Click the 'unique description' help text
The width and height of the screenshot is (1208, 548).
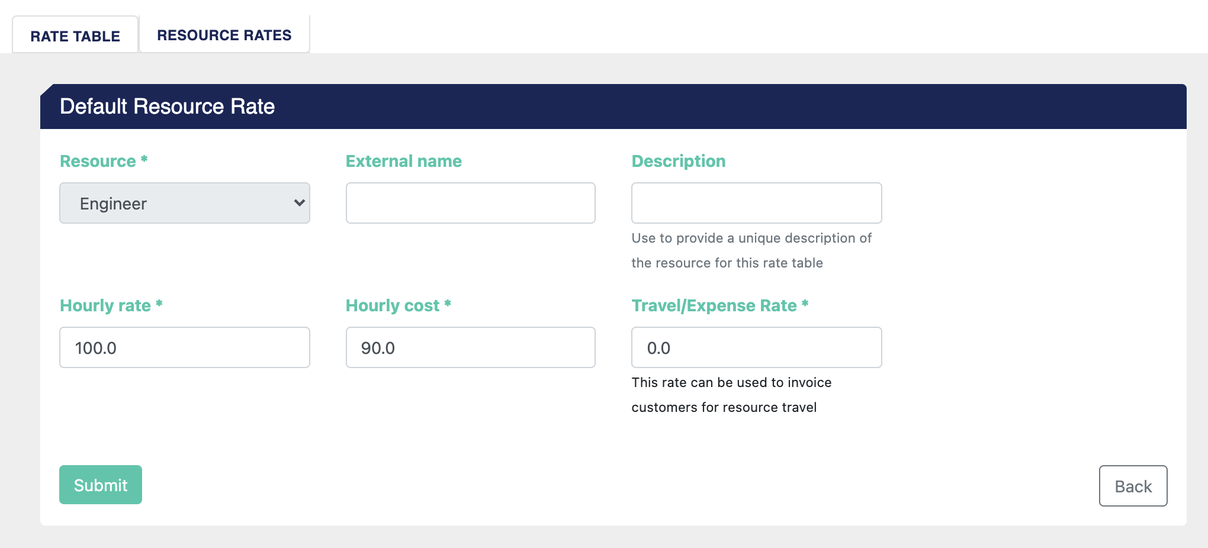pyautogui.click(x=751, y=250)
